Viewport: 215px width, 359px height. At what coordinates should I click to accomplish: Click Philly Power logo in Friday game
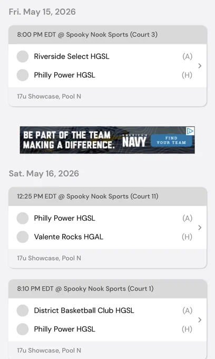pyautogui.click(x=23, y=75)
